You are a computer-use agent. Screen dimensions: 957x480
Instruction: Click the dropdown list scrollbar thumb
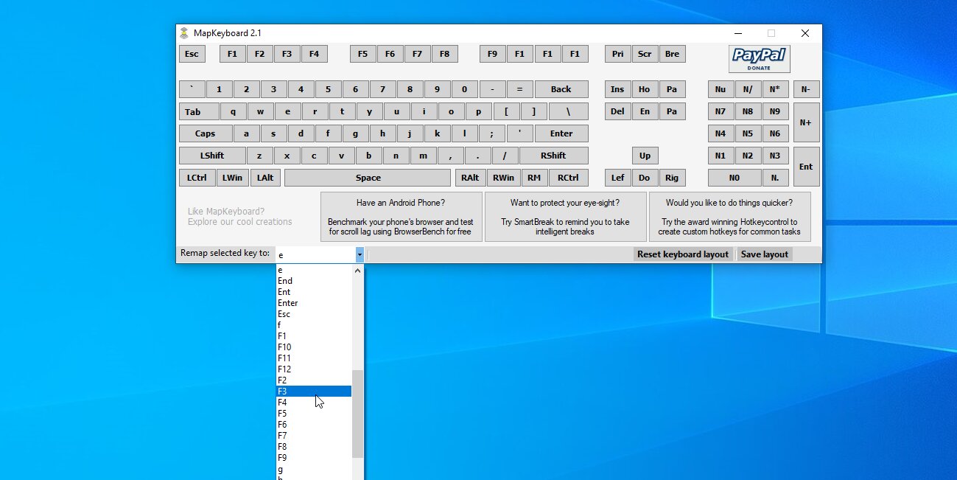[x=357, y=413]
